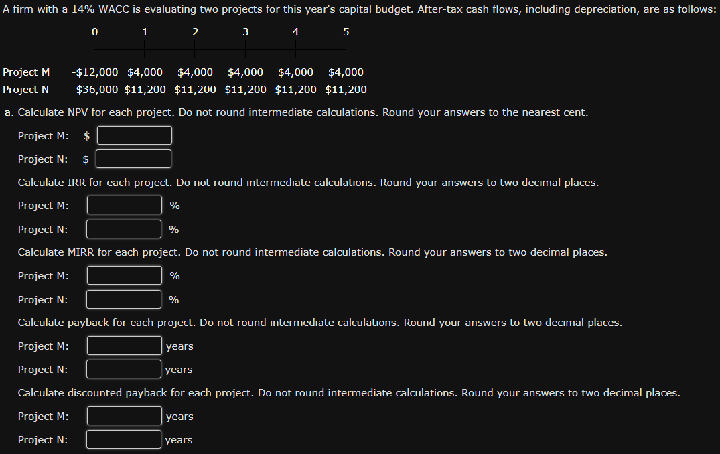Click the NPV Project N input field
Image resolution: width=720 pixels, height=454 pixels.
pos(134,159)
